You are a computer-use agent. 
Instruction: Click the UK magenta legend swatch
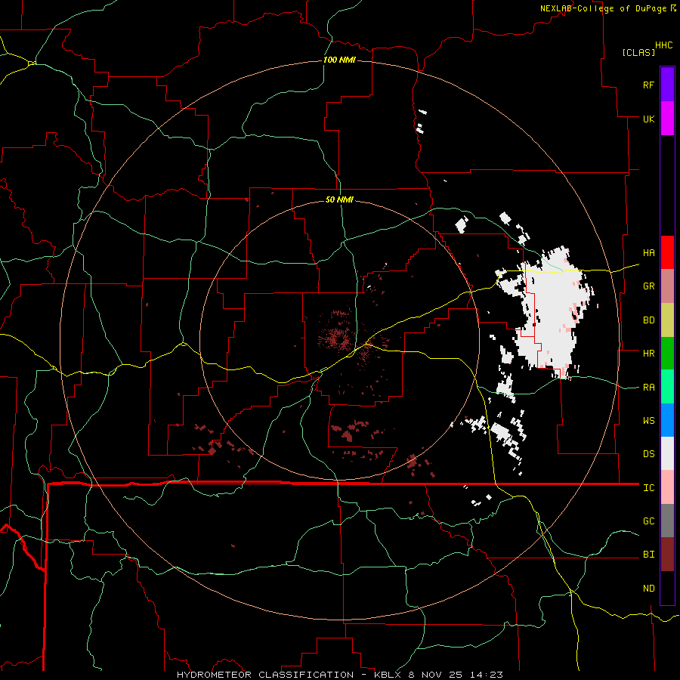click(x=667, y=119)
